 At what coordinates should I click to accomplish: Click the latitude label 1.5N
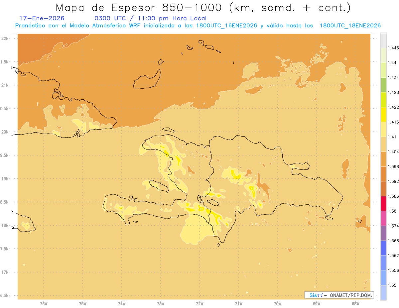tap(5, 62)
